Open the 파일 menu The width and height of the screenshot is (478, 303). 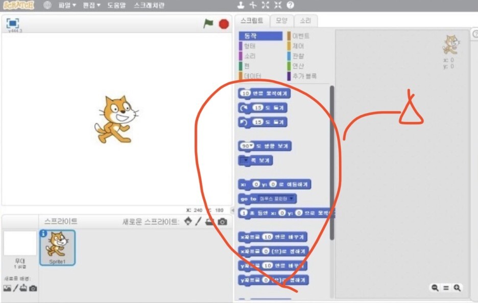pos(67,5)
